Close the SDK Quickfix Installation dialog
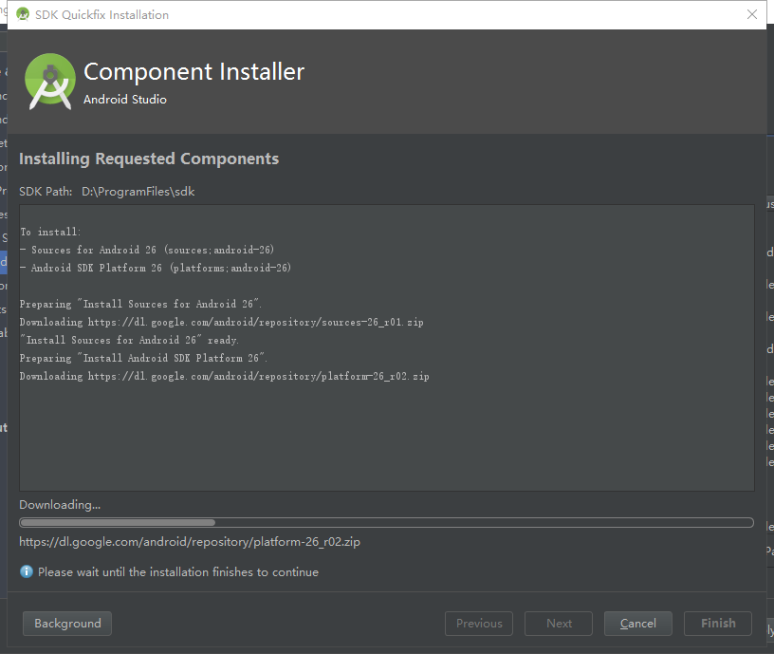The image size is (774, 654). click(x=752, y=14)
